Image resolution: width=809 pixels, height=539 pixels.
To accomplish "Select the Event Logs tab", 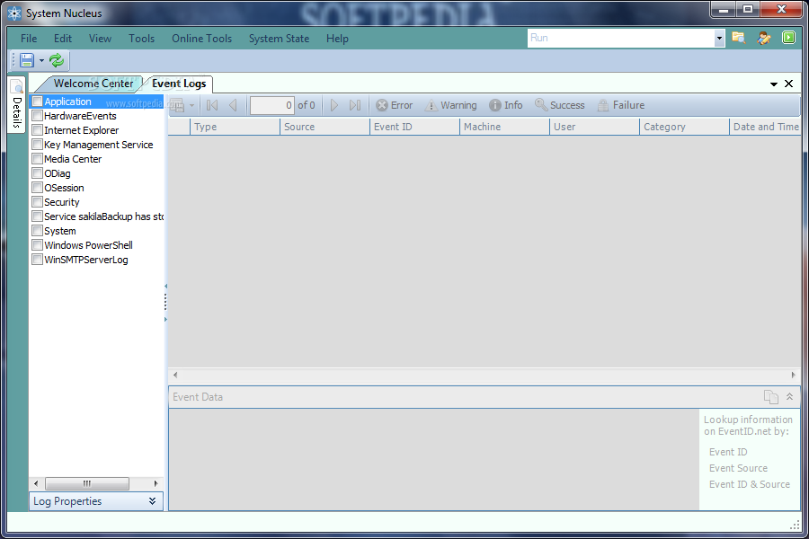I will pos(179,84).
